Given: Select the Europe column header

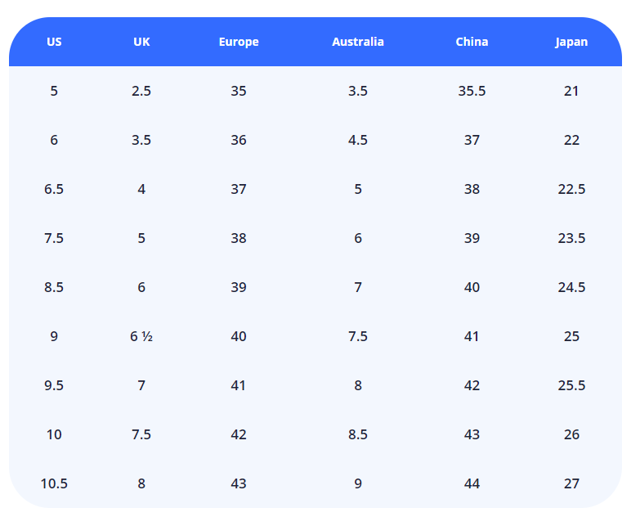Looking at the screenshot, I should pyautogui.click(x=239, y=42).
